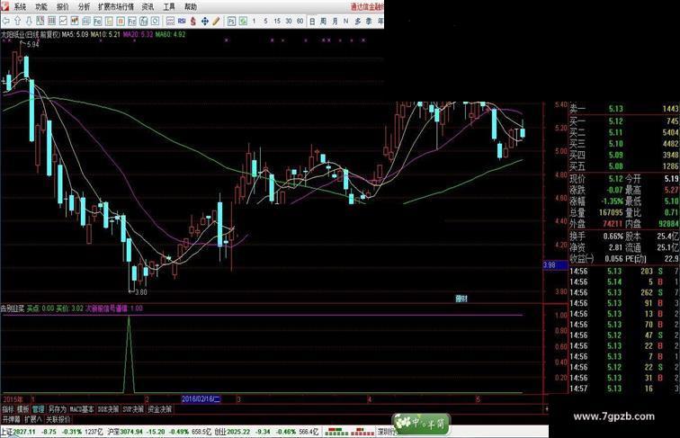680x438 pixels.
Task: Switch to 5-minute period
Action: pyautogui.click(x=265, y=21)
